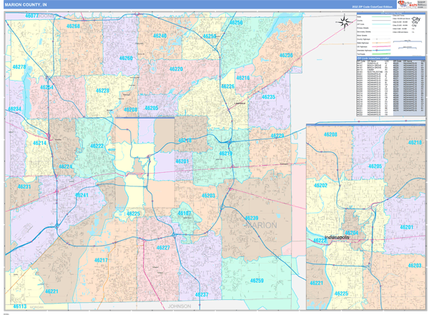
Task: Select ZIP code 46217 on the map
Action: click(x=100, y=260)
